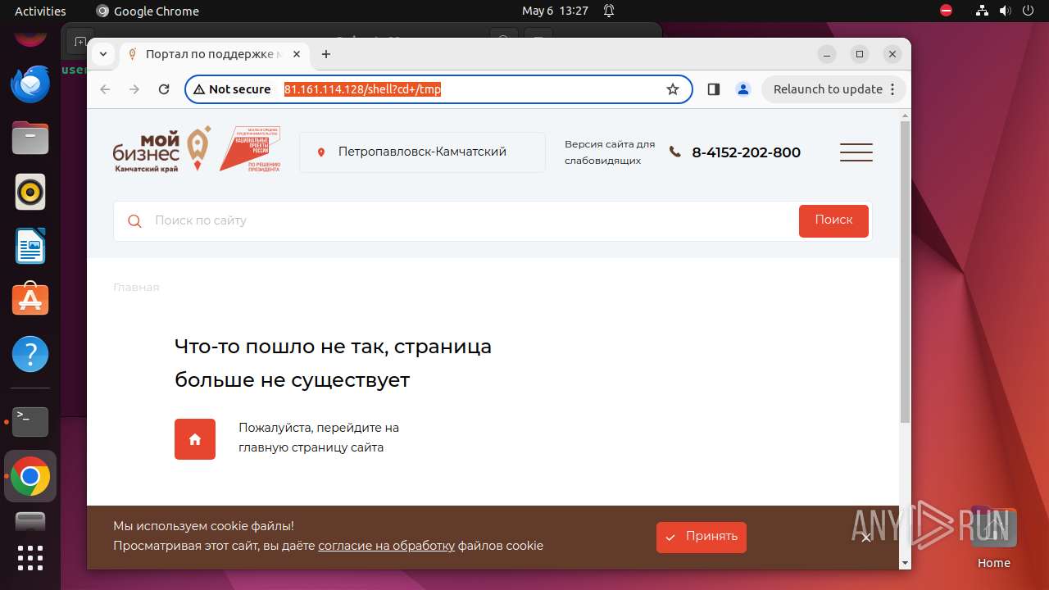Screen dimensions: 1049x590
Task: Reload the current page
Action: (164, 89)
